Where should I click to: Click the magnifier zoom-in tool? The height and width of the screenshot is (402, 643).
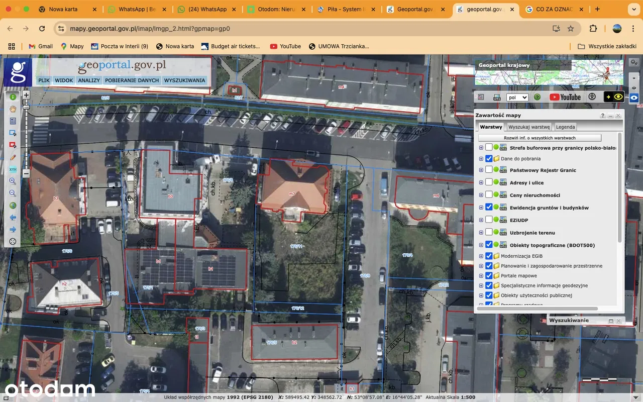(13, 181)
